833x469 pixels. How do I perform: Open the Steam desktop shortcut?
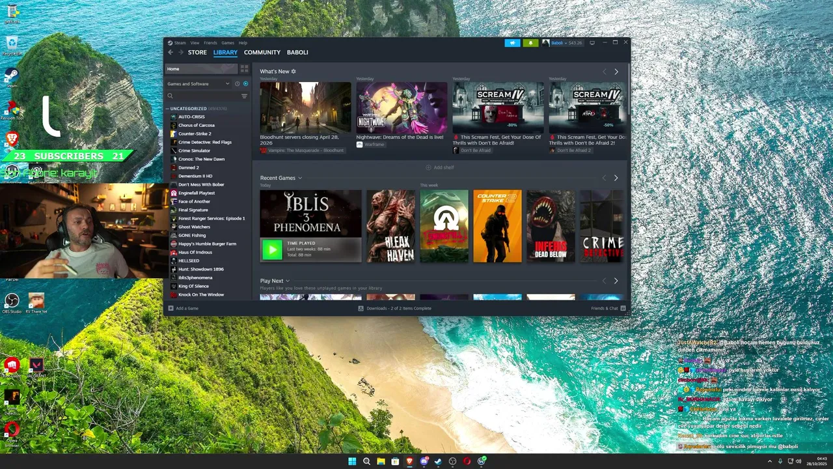[11, 77]
